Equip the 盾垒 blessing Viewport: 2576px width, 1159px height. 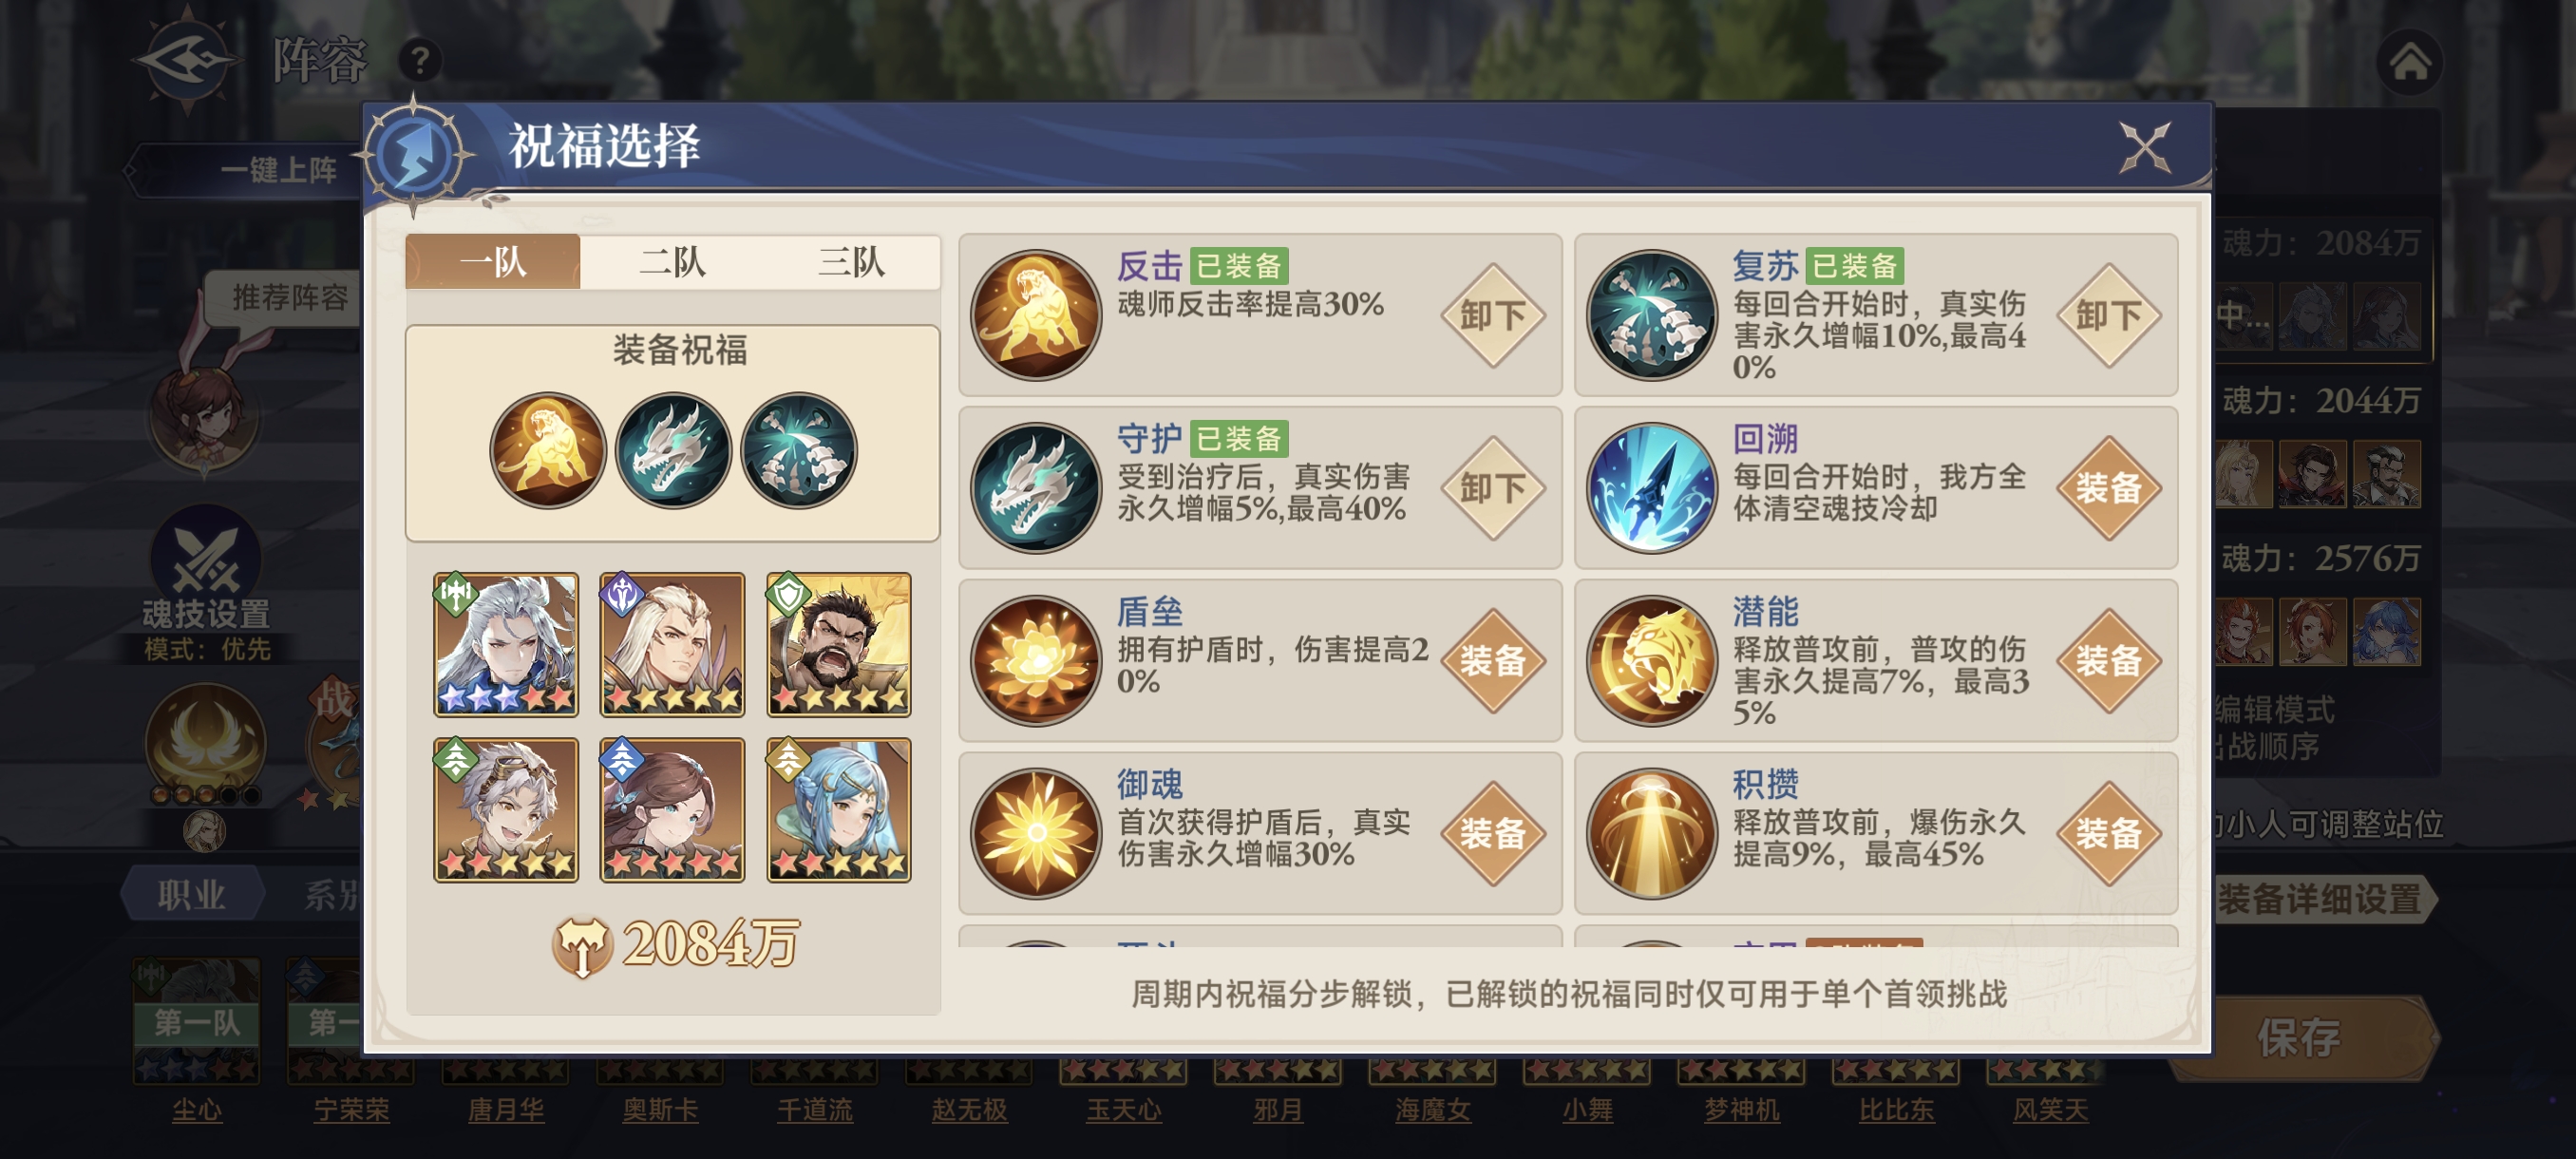point(1492,661)
